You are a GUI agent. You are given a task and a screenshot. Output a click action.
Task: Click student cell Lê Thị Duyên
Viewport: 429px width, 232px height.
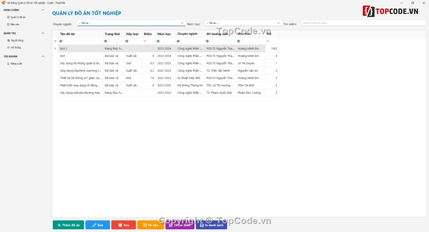(x=251, y=64)
